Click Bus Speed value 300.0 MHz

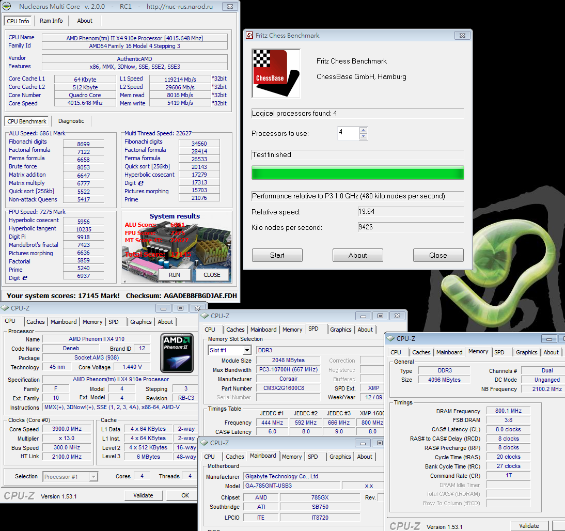click(x=67, y=447)
